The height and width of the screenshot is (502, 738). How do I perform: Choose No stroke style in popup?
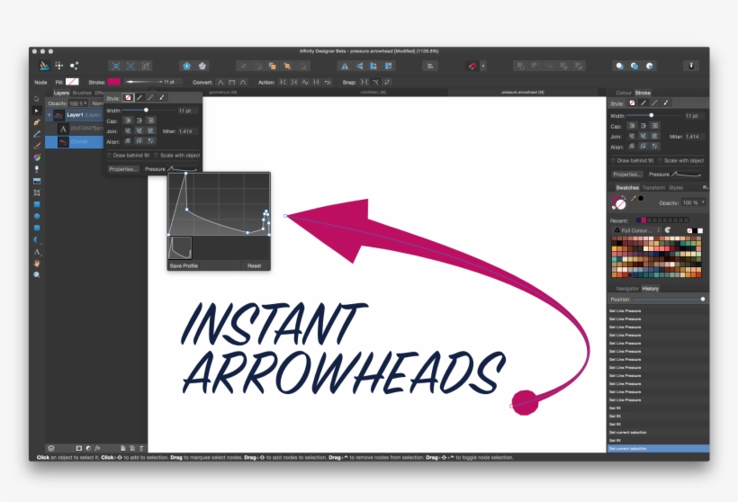click(128, 97)
